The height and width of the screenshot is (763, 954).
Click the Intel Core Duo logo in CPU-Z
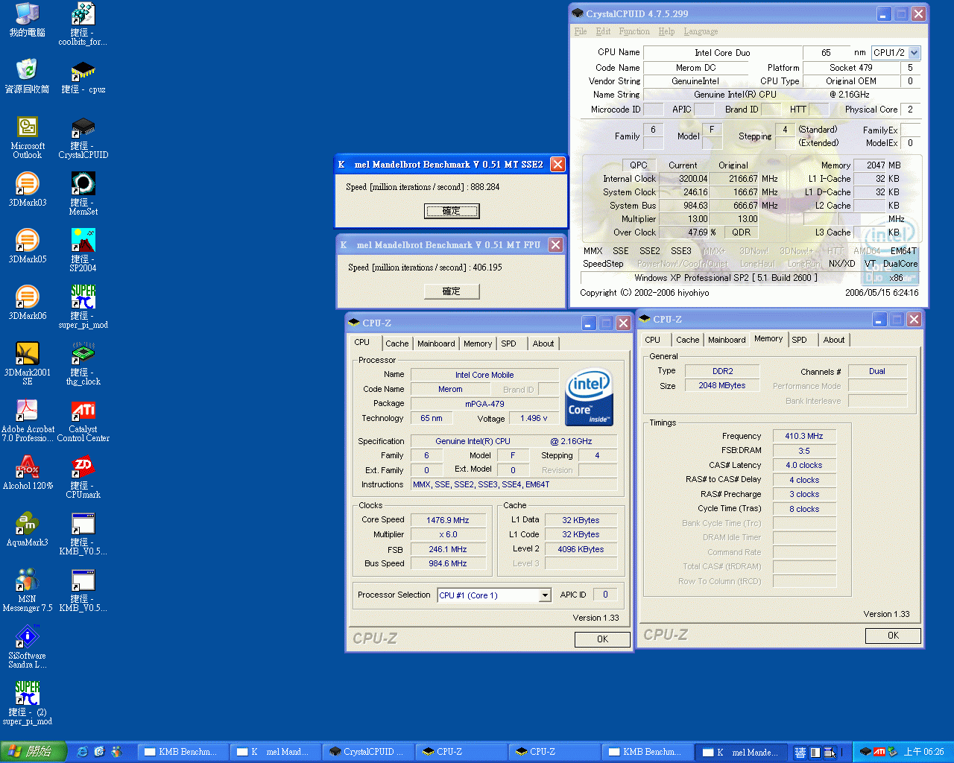click(x=589, y=395)
